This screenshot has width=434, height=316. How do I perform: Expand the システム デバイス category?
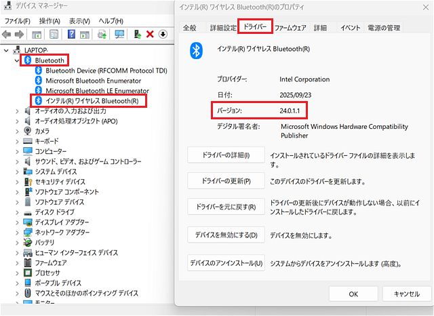[x=17, y=172]
